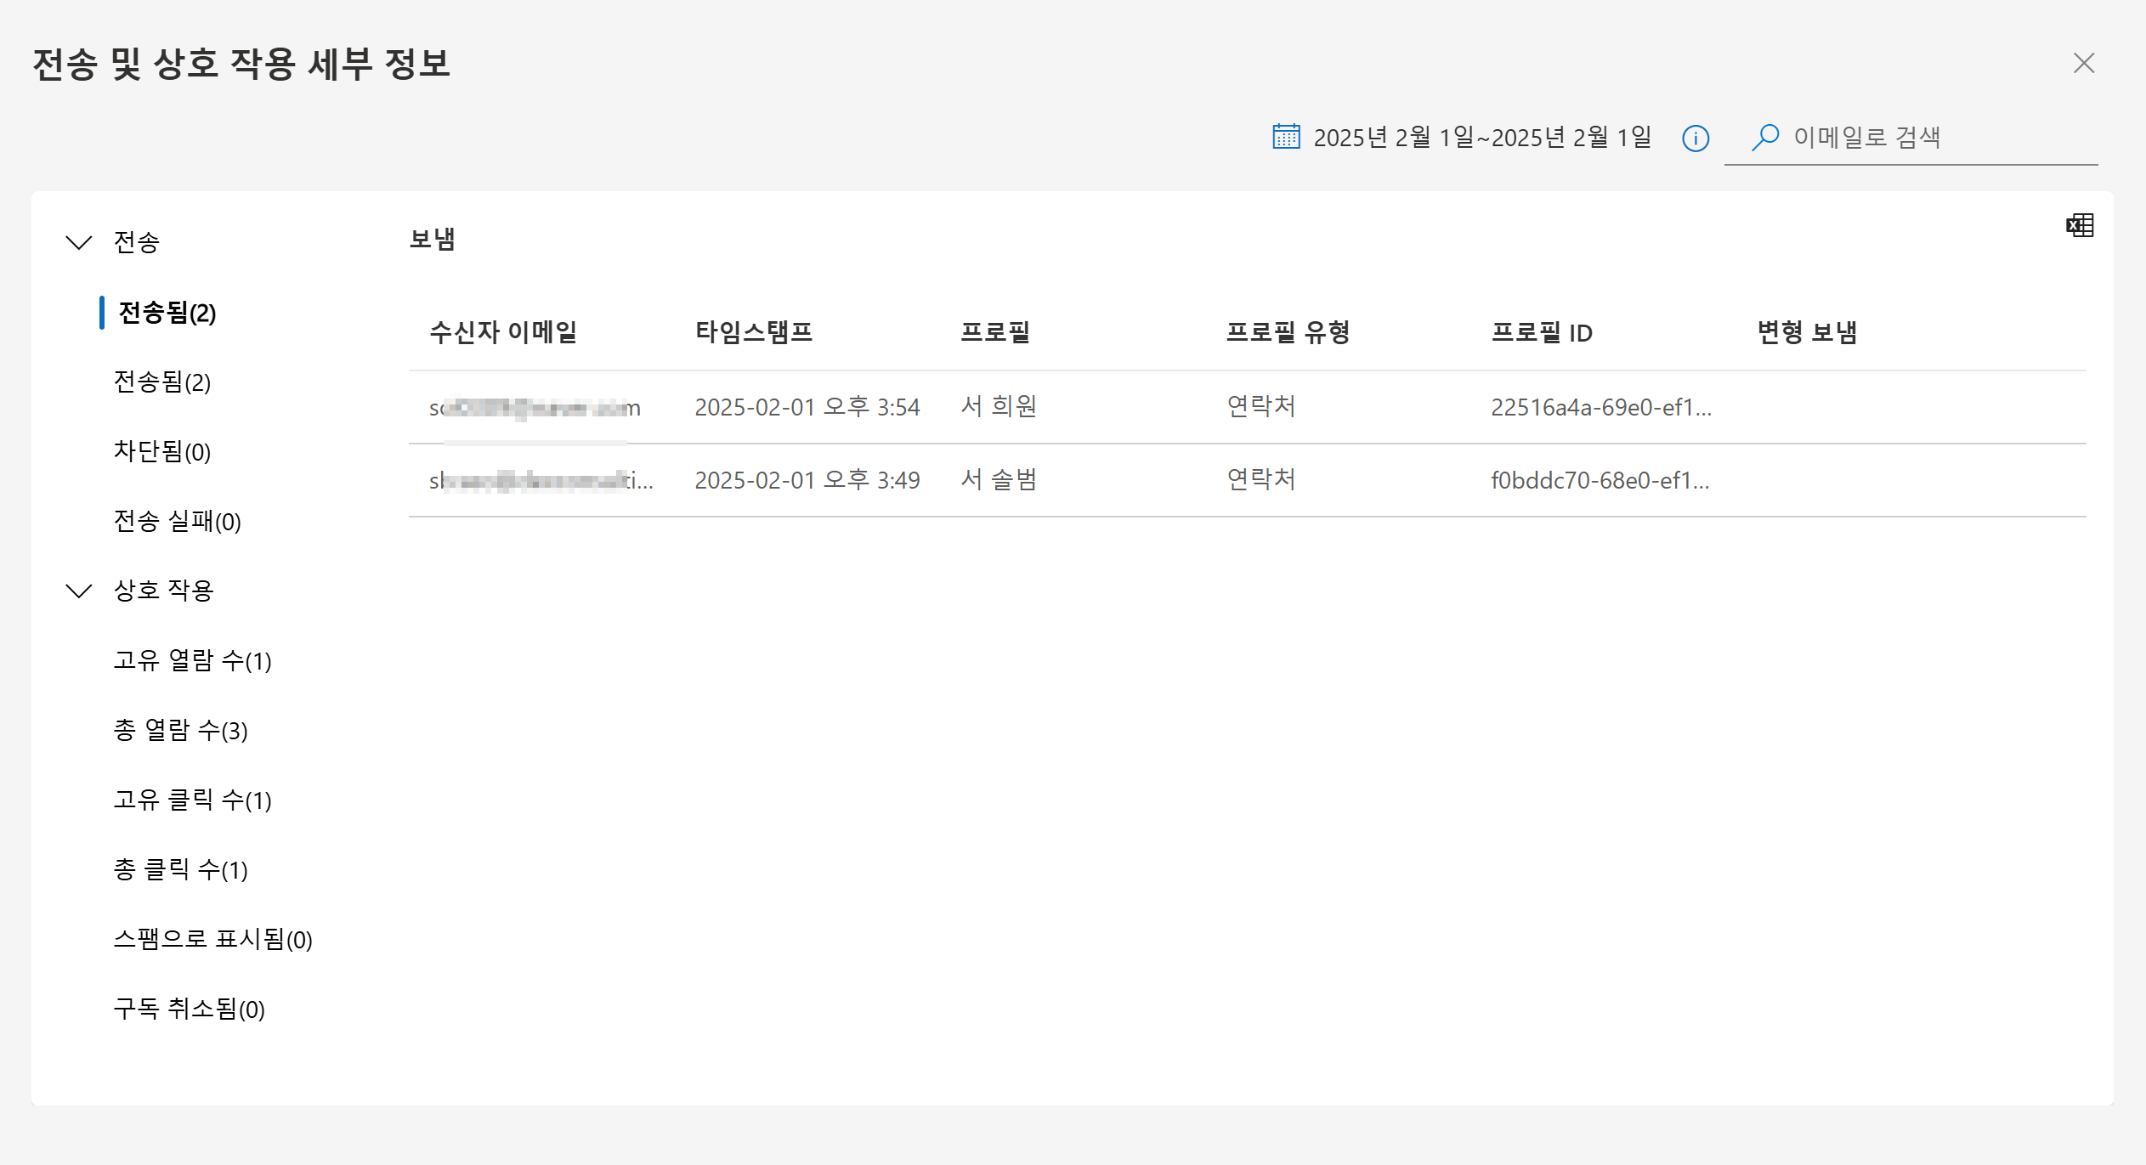The height and width of the screenshot is (1165, 2146).
Task: Open 고유 클릭 수(1) list
Action: 193,800
